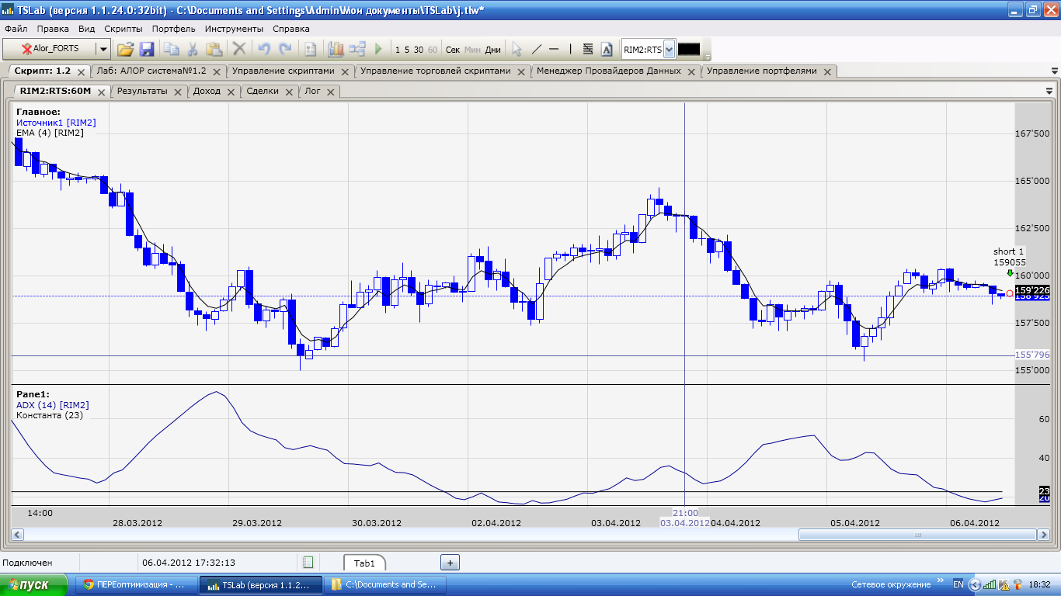Click the Open folder icon in toolbar

pos(125,49)
